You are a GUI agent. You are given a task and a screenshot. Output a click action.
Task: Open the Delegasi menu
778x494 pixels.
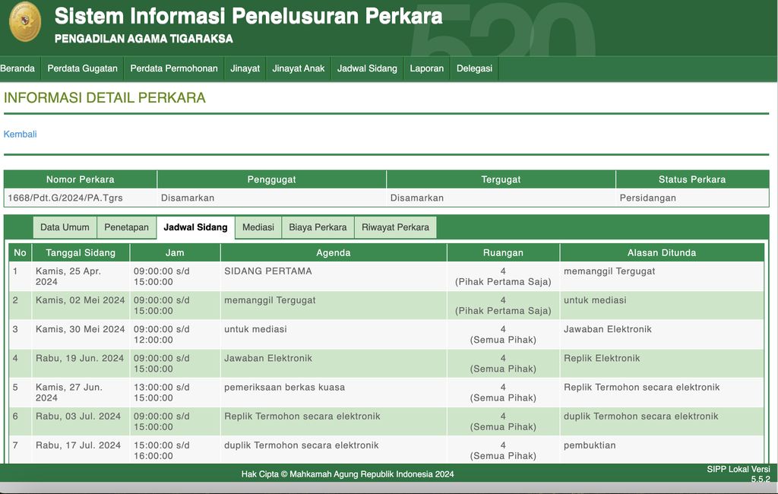(x=474, y=68)
